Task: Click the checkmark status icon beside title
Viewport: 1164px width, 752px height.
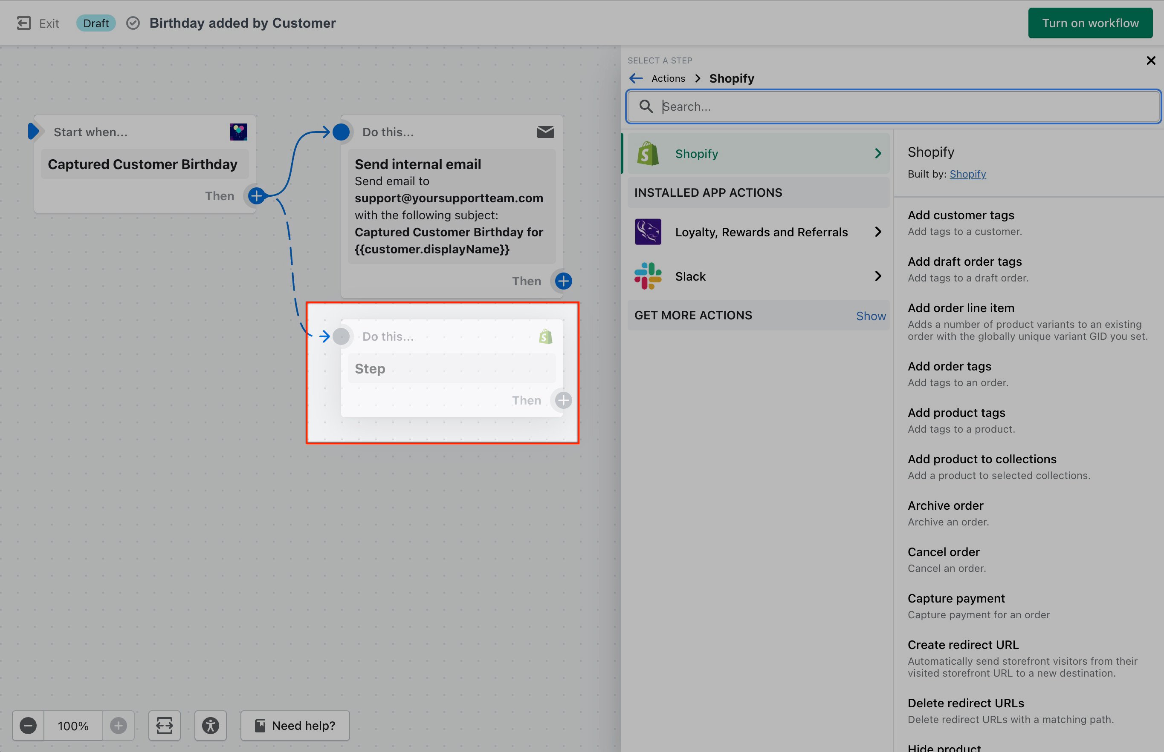Action: point(133,23)
